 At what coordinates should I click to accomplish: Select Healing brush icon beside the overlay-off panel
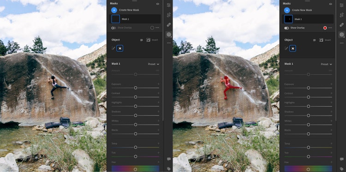pos(169,25)
